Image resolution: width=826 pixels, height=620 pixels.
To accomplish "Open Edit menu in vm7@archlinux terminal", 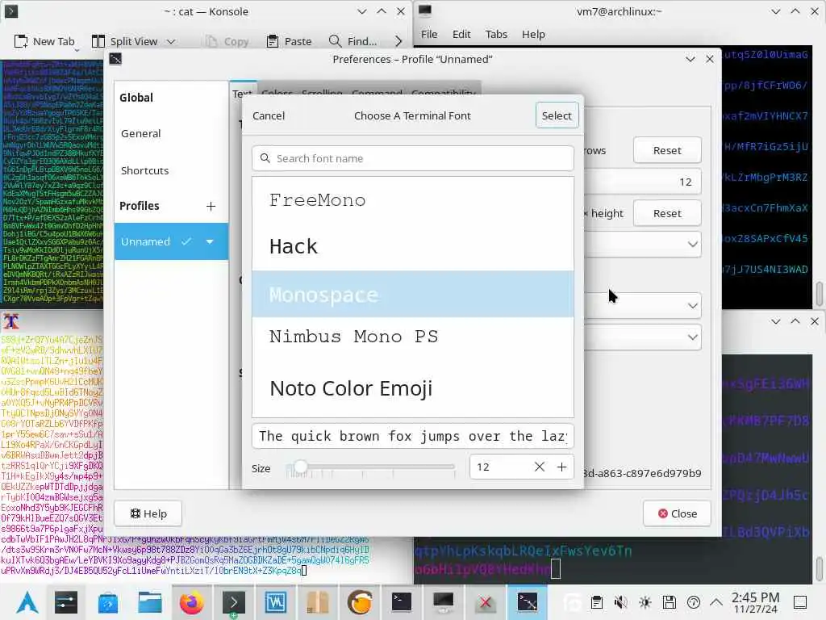I will 461,34.
